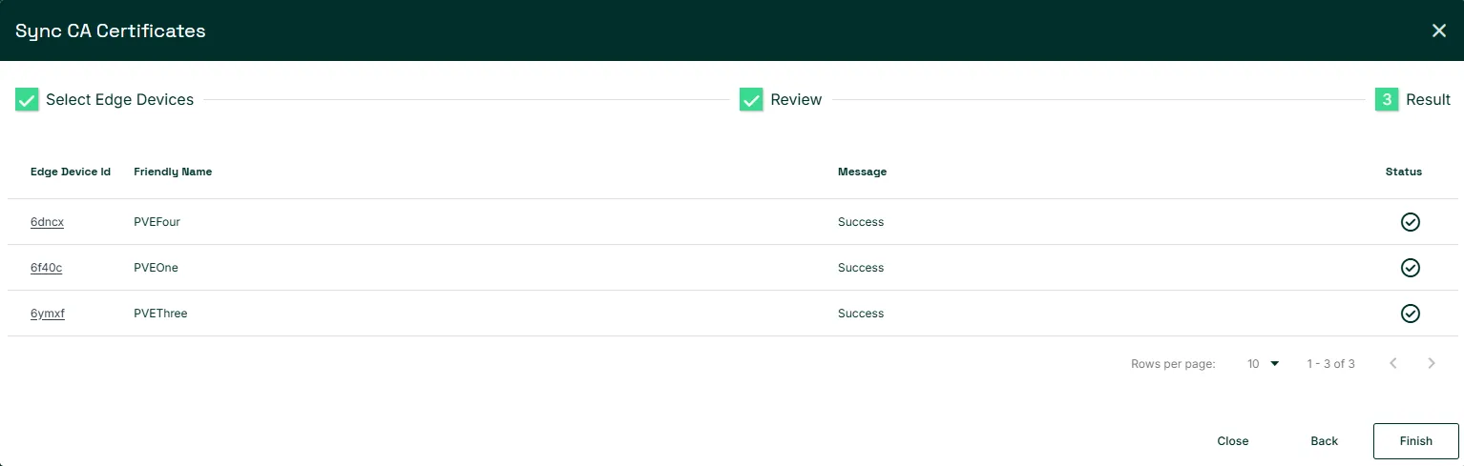Click the Friendly Name column header
The width and height of the screenshot is (1464, 466).
click(x=173, y=172)
